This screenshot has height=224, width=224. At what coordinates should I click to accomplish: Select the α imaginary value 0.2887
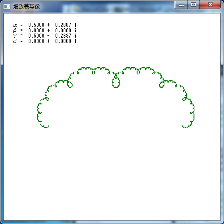click(x=63, y=25)
